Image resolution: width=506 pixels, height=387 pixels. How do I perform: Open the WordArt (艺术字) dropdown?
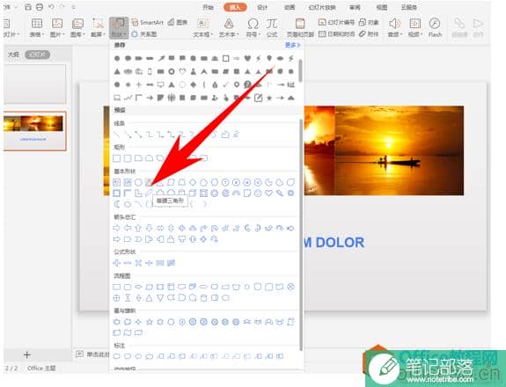tap(229, 28)
